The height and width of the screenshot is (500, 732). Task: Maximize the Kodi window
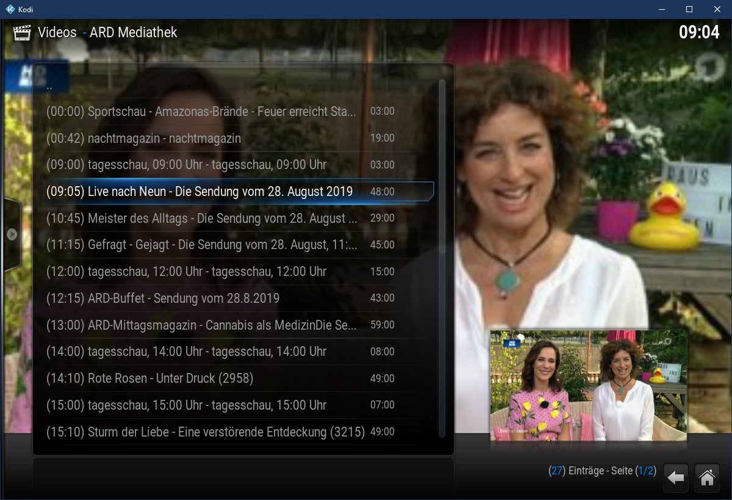(x=689, y=9)
